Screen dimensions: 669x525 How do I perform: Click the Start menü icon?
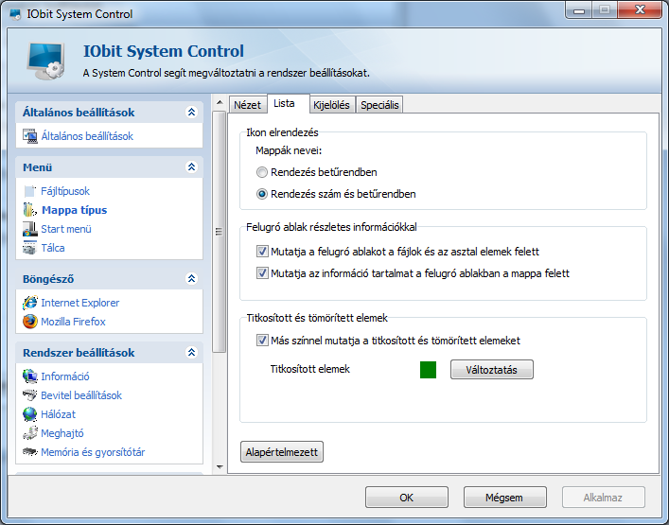point(30,229)
